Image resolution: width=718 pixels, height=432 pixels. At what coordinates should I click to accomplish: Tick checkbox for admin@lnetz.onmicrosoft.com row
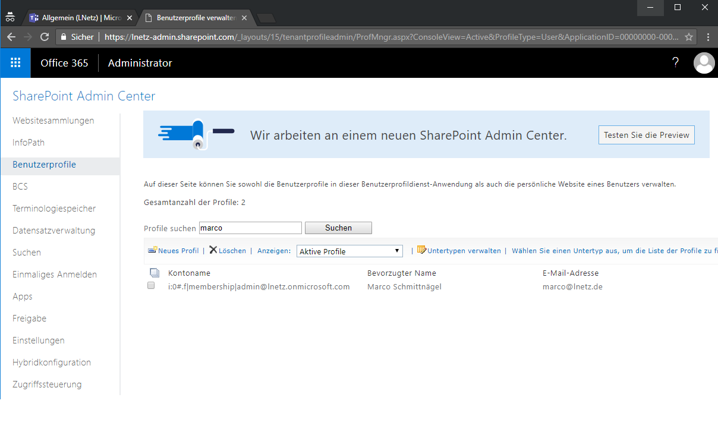[x=151, y=286]
